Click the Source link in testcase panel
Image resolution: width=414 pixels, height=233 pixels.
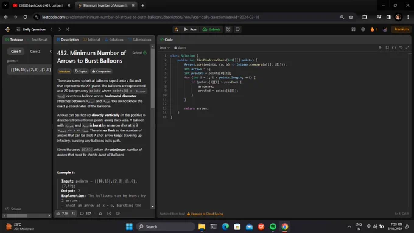tap(13, 209)
